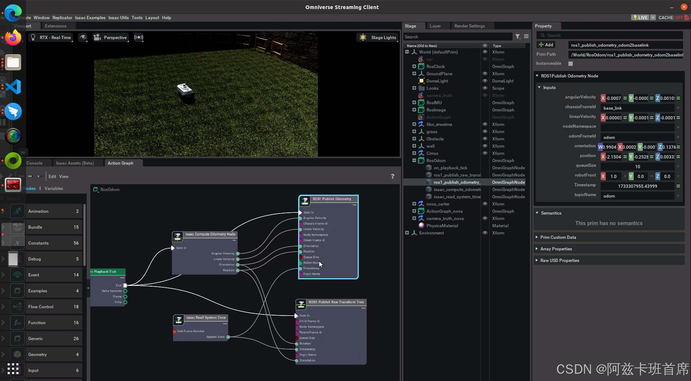The height and width of the screenshot is (381, 691).
Task: Hide the grass prim with eye icon
Action: pos(485,131)
